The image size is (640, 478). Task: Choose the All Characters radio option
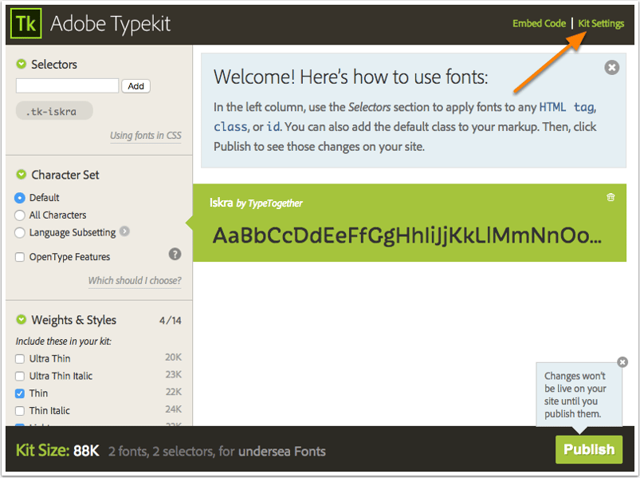coord(20,215)
